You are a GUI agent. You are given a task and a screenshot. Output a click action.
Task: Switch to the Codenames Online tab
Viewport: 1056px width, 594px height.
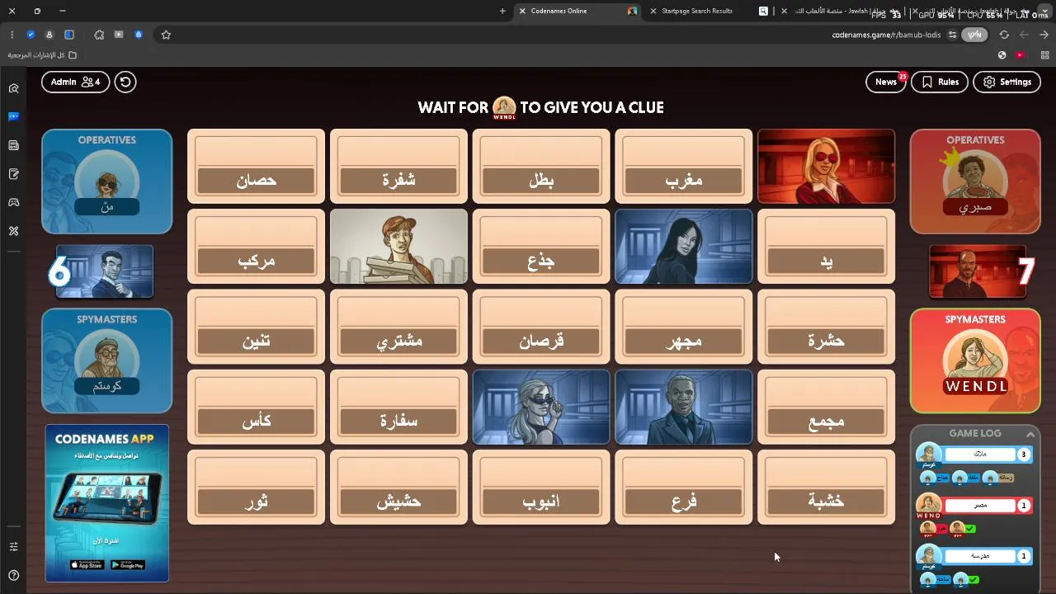tap(577, 11)
